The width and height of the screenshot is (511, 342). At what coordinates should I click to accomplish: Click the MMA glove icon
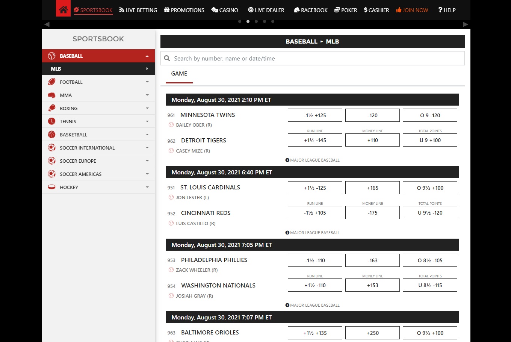tap(52, 95)
